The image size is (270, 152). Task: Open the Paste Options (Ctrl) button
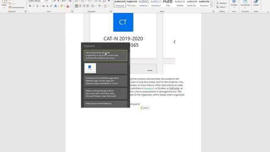coord(145,108)
